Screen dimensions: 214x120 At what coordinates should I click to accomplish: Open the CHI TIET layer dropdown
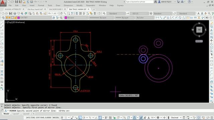coord(28,18)
